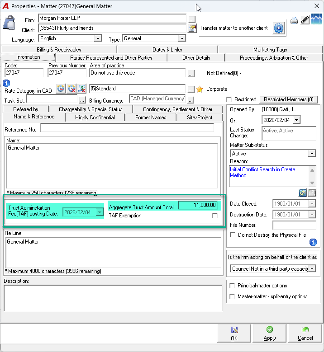The width and height of the screenshot is (324, 352).
Task: Open the Language dropdown showing English
Action: [x=98, y=38]
